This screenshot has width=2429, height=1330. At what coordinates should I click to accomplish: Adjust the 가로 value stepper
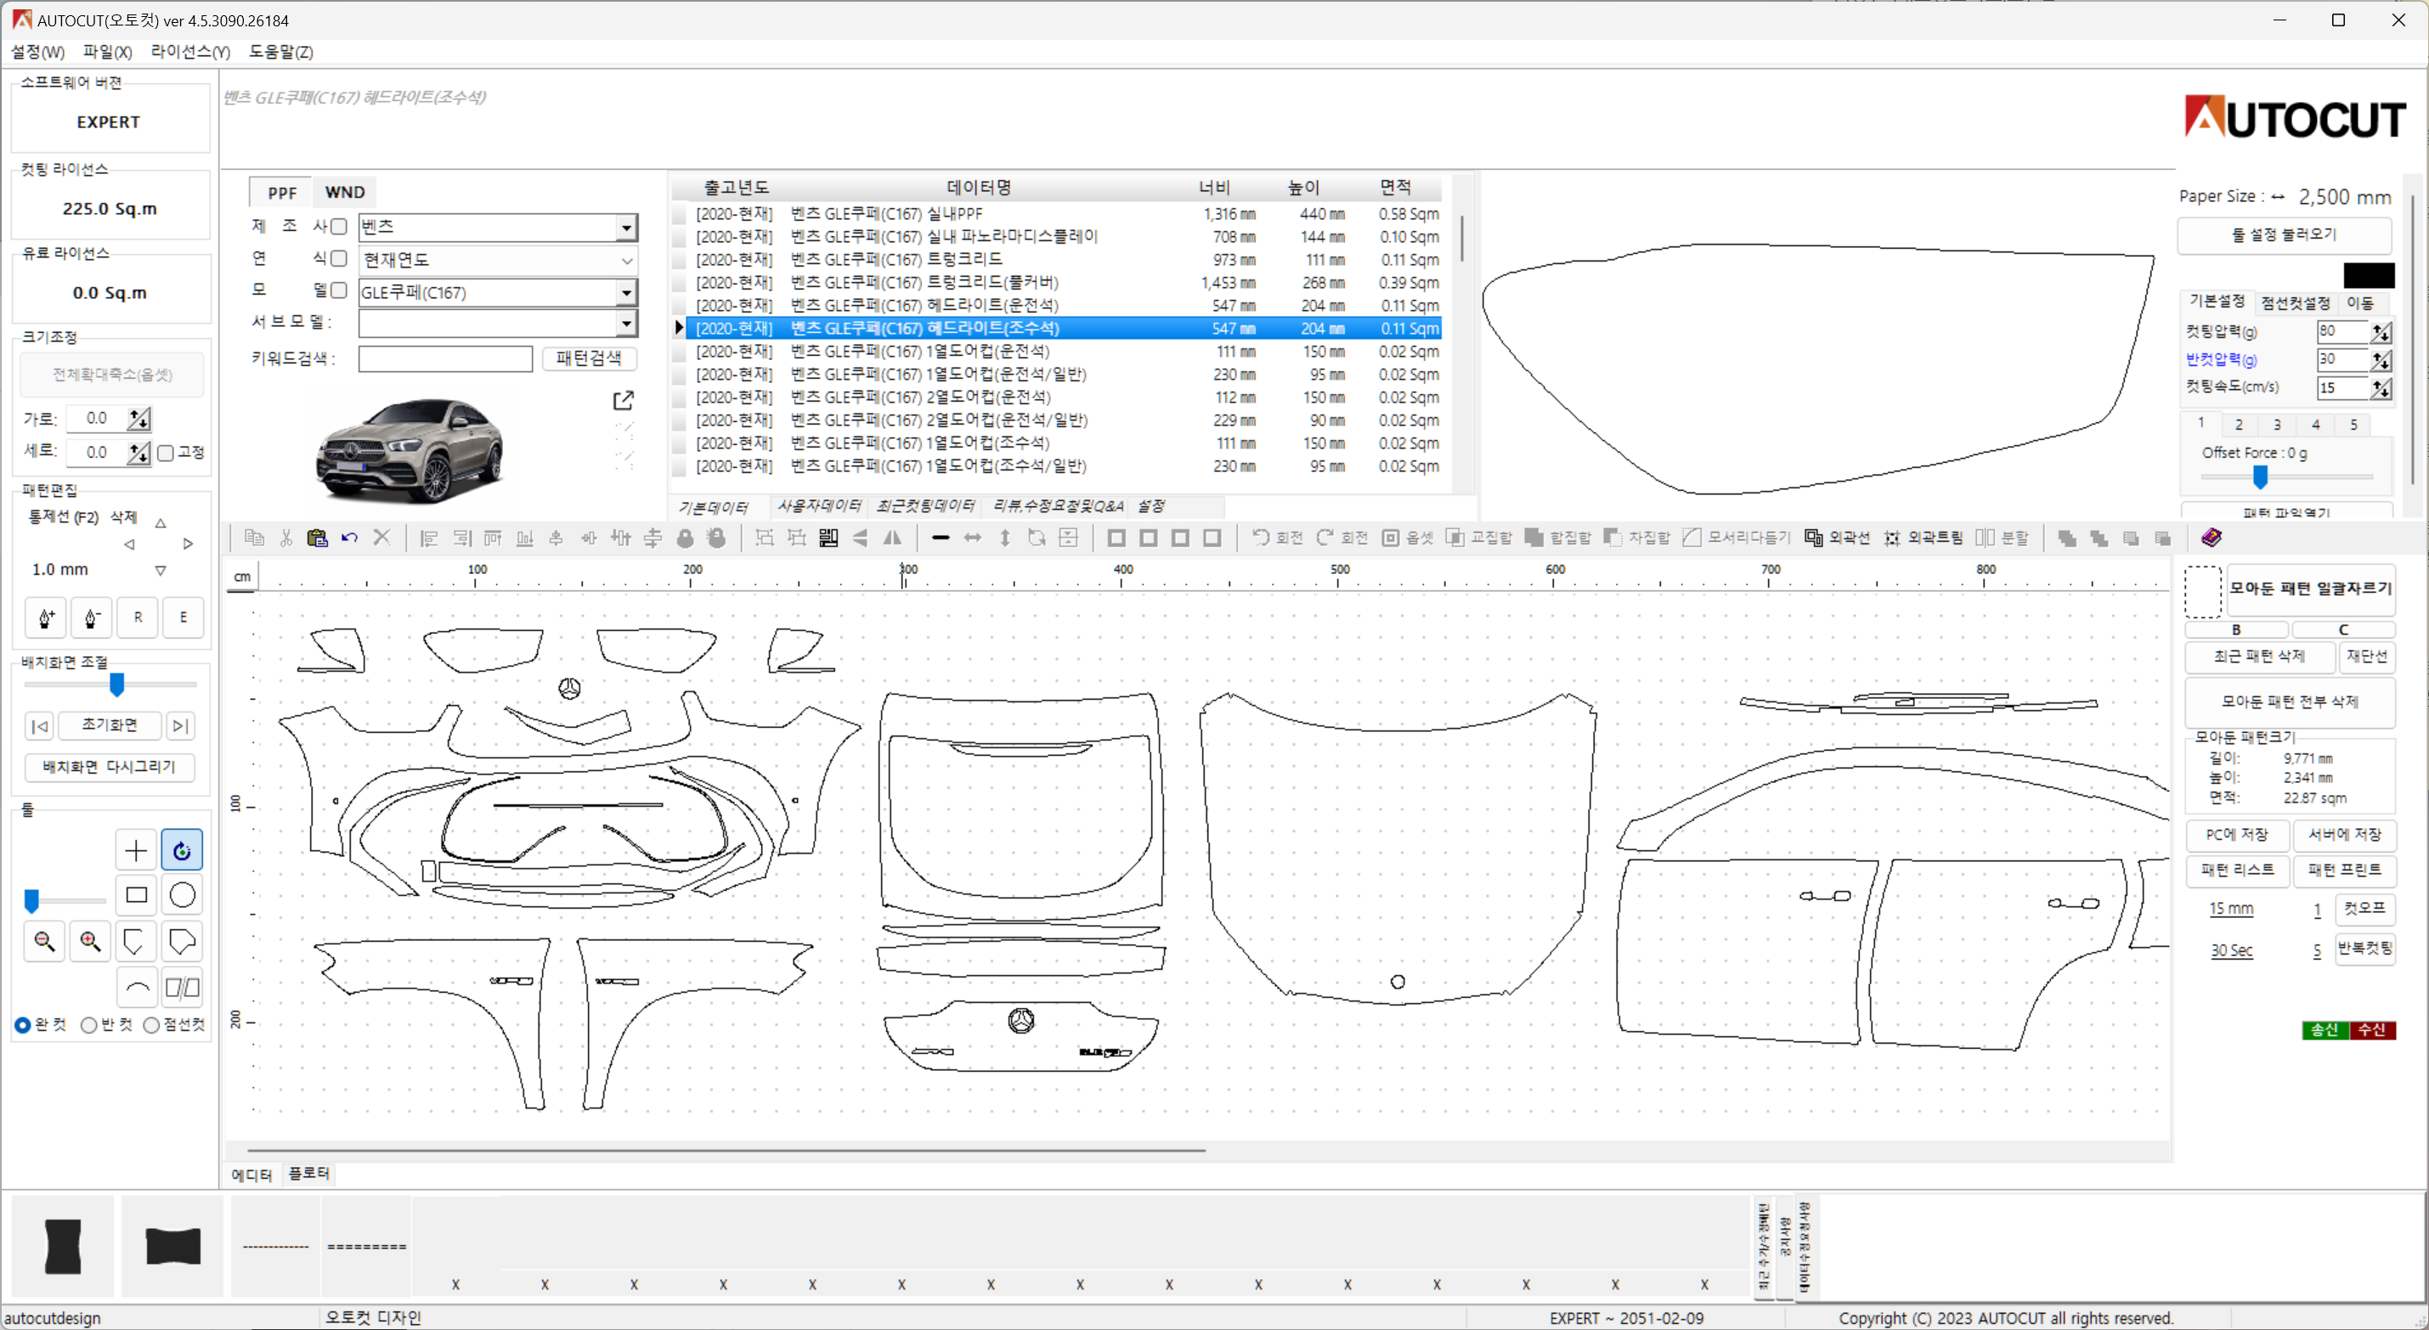point(139,419)
